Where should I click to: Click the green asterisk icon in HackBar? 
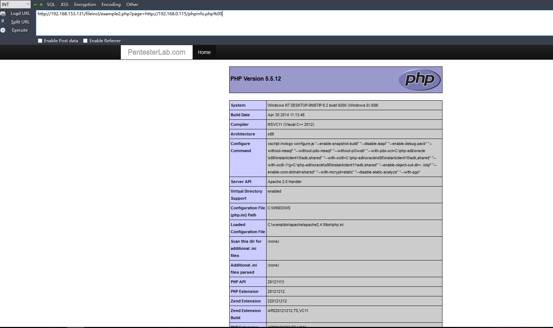tap(41, 5)
